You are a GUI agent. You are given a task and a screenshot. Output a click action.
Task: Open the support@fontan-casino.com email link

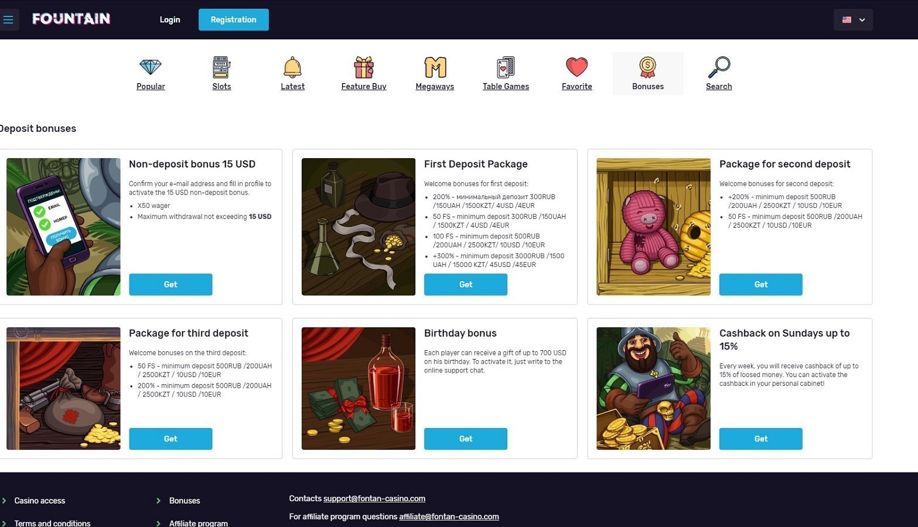click(374, 498)
